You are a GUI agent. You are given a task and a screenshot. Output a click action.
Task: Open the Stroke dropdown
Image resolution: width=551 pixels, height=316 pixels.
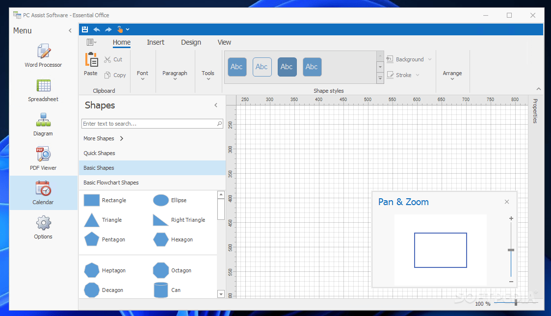click(403, 75)
